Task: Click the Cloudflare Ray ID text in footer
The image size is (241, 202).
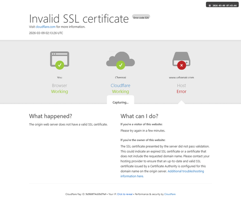Action: point(86,194)
